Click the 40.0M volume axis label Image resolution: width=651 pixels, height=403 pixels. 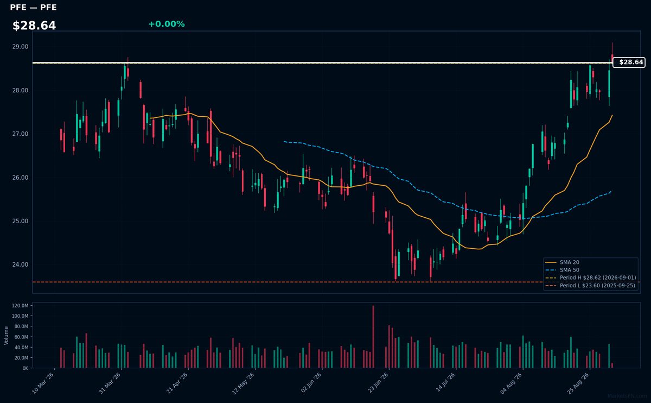tap(21, 347)
